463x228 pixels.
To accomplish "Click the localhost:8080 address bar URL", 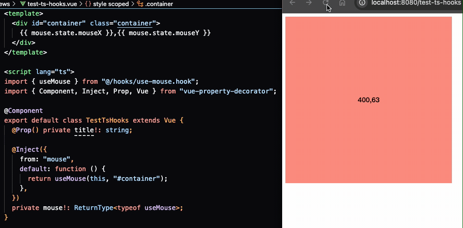I will [417, 3].
